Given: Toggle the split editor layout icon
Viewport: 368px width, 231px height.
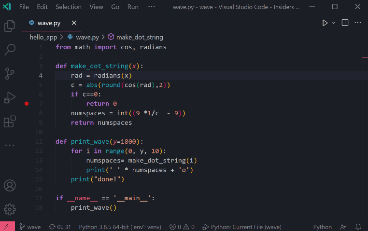Looking at the screenshot, I should (345, 23).
